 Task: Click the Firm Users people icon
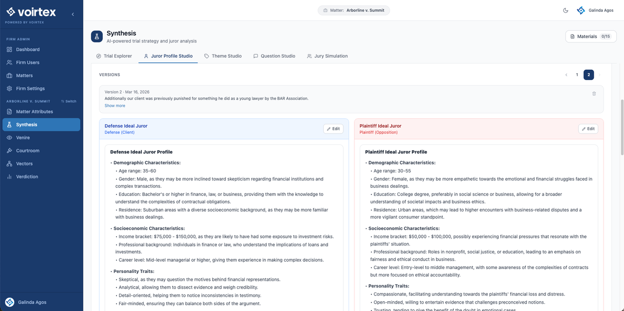click(9, 62)
